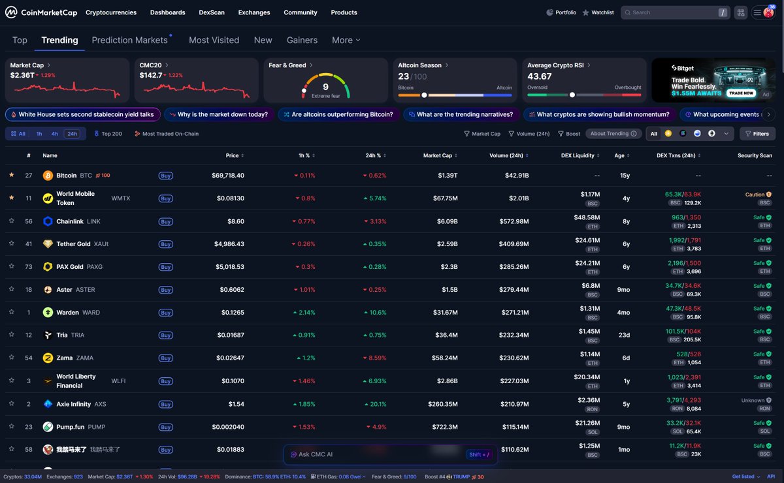Click the Warden coin icon
Viewport: 784px width, 483px height.
[x=48, y=312]
